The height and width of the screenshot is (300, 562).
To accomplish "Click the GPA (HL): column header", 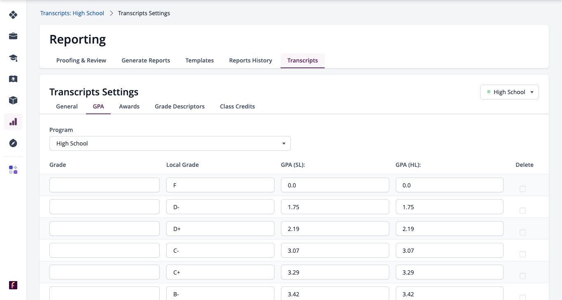I will (x=408, y=165).
